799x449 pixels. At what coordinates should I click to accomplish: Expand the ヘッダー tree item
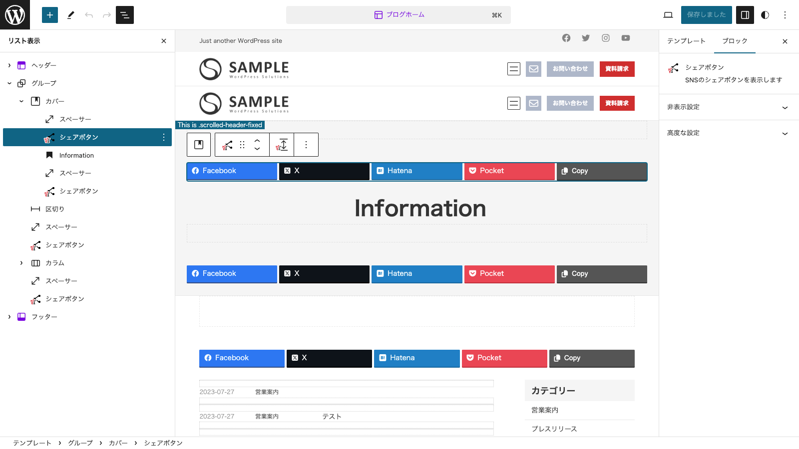click(x=9, y=65)
